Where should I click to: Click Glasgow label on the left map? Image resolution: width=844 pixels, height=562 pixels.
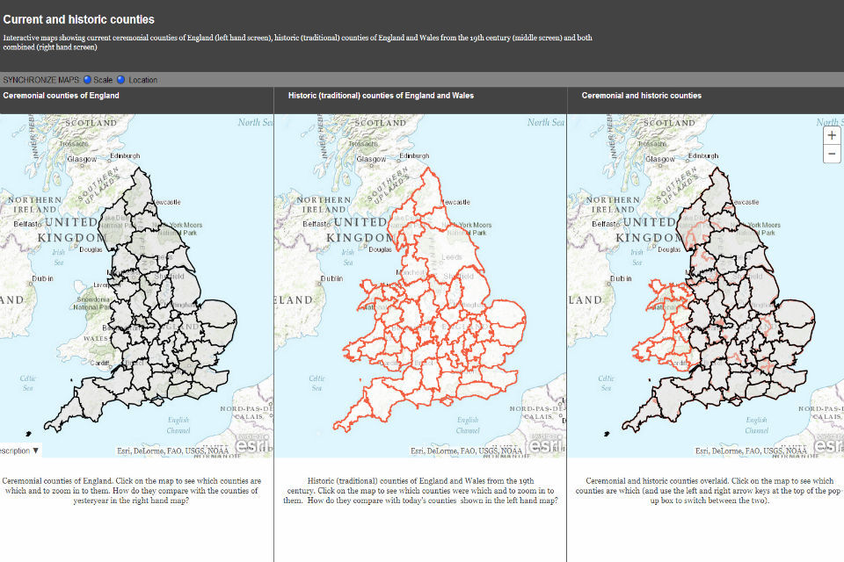pos(82,159)
